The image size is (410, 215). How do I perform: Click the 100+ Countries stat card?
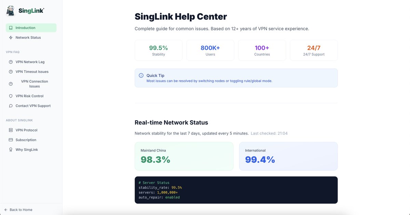262,51
